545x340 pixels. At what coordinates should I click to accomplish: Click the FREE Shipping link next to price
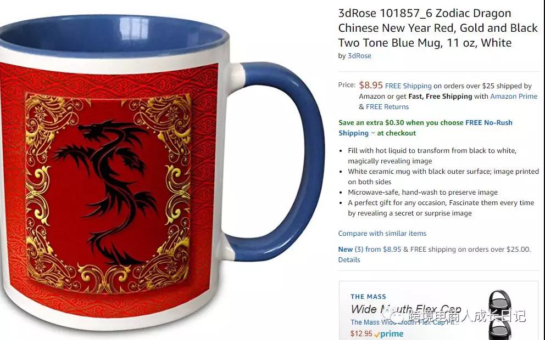(x=408, y=86)
